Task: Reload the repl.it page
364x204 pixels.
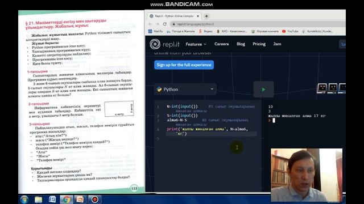Action: pos(165,24)
